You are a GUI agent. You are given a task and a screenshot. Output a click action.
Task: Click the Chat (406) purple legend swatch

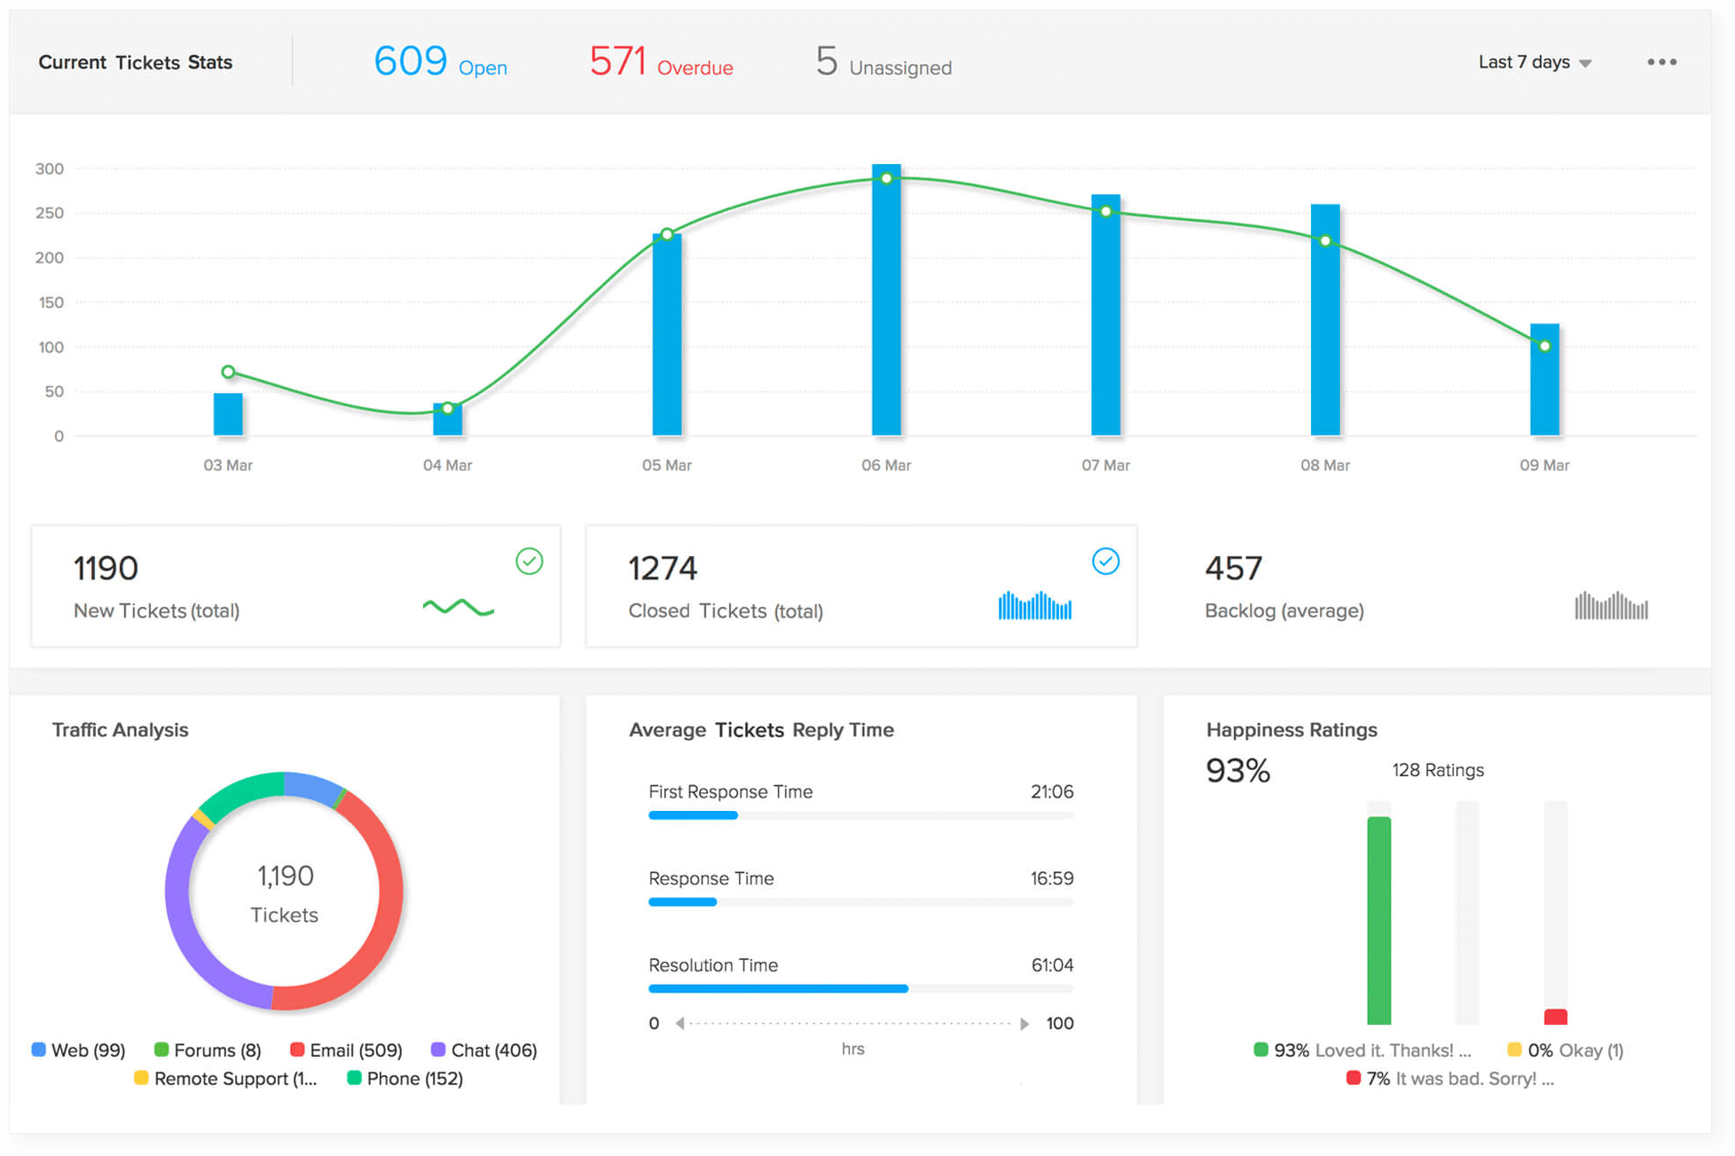[x=438, y=1050]
